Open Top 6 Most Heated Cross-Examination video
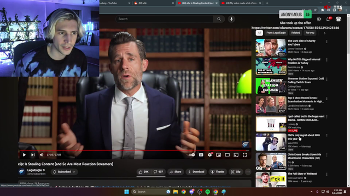Image resolution: width=350 pixels, height=196 pixels. click(271, 105)
